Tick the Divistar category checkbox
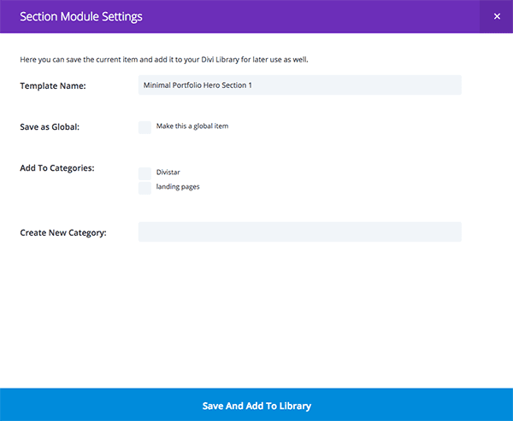 (144, 173)
